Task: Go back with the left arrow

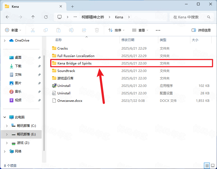Action: click(x=7, y=17)
